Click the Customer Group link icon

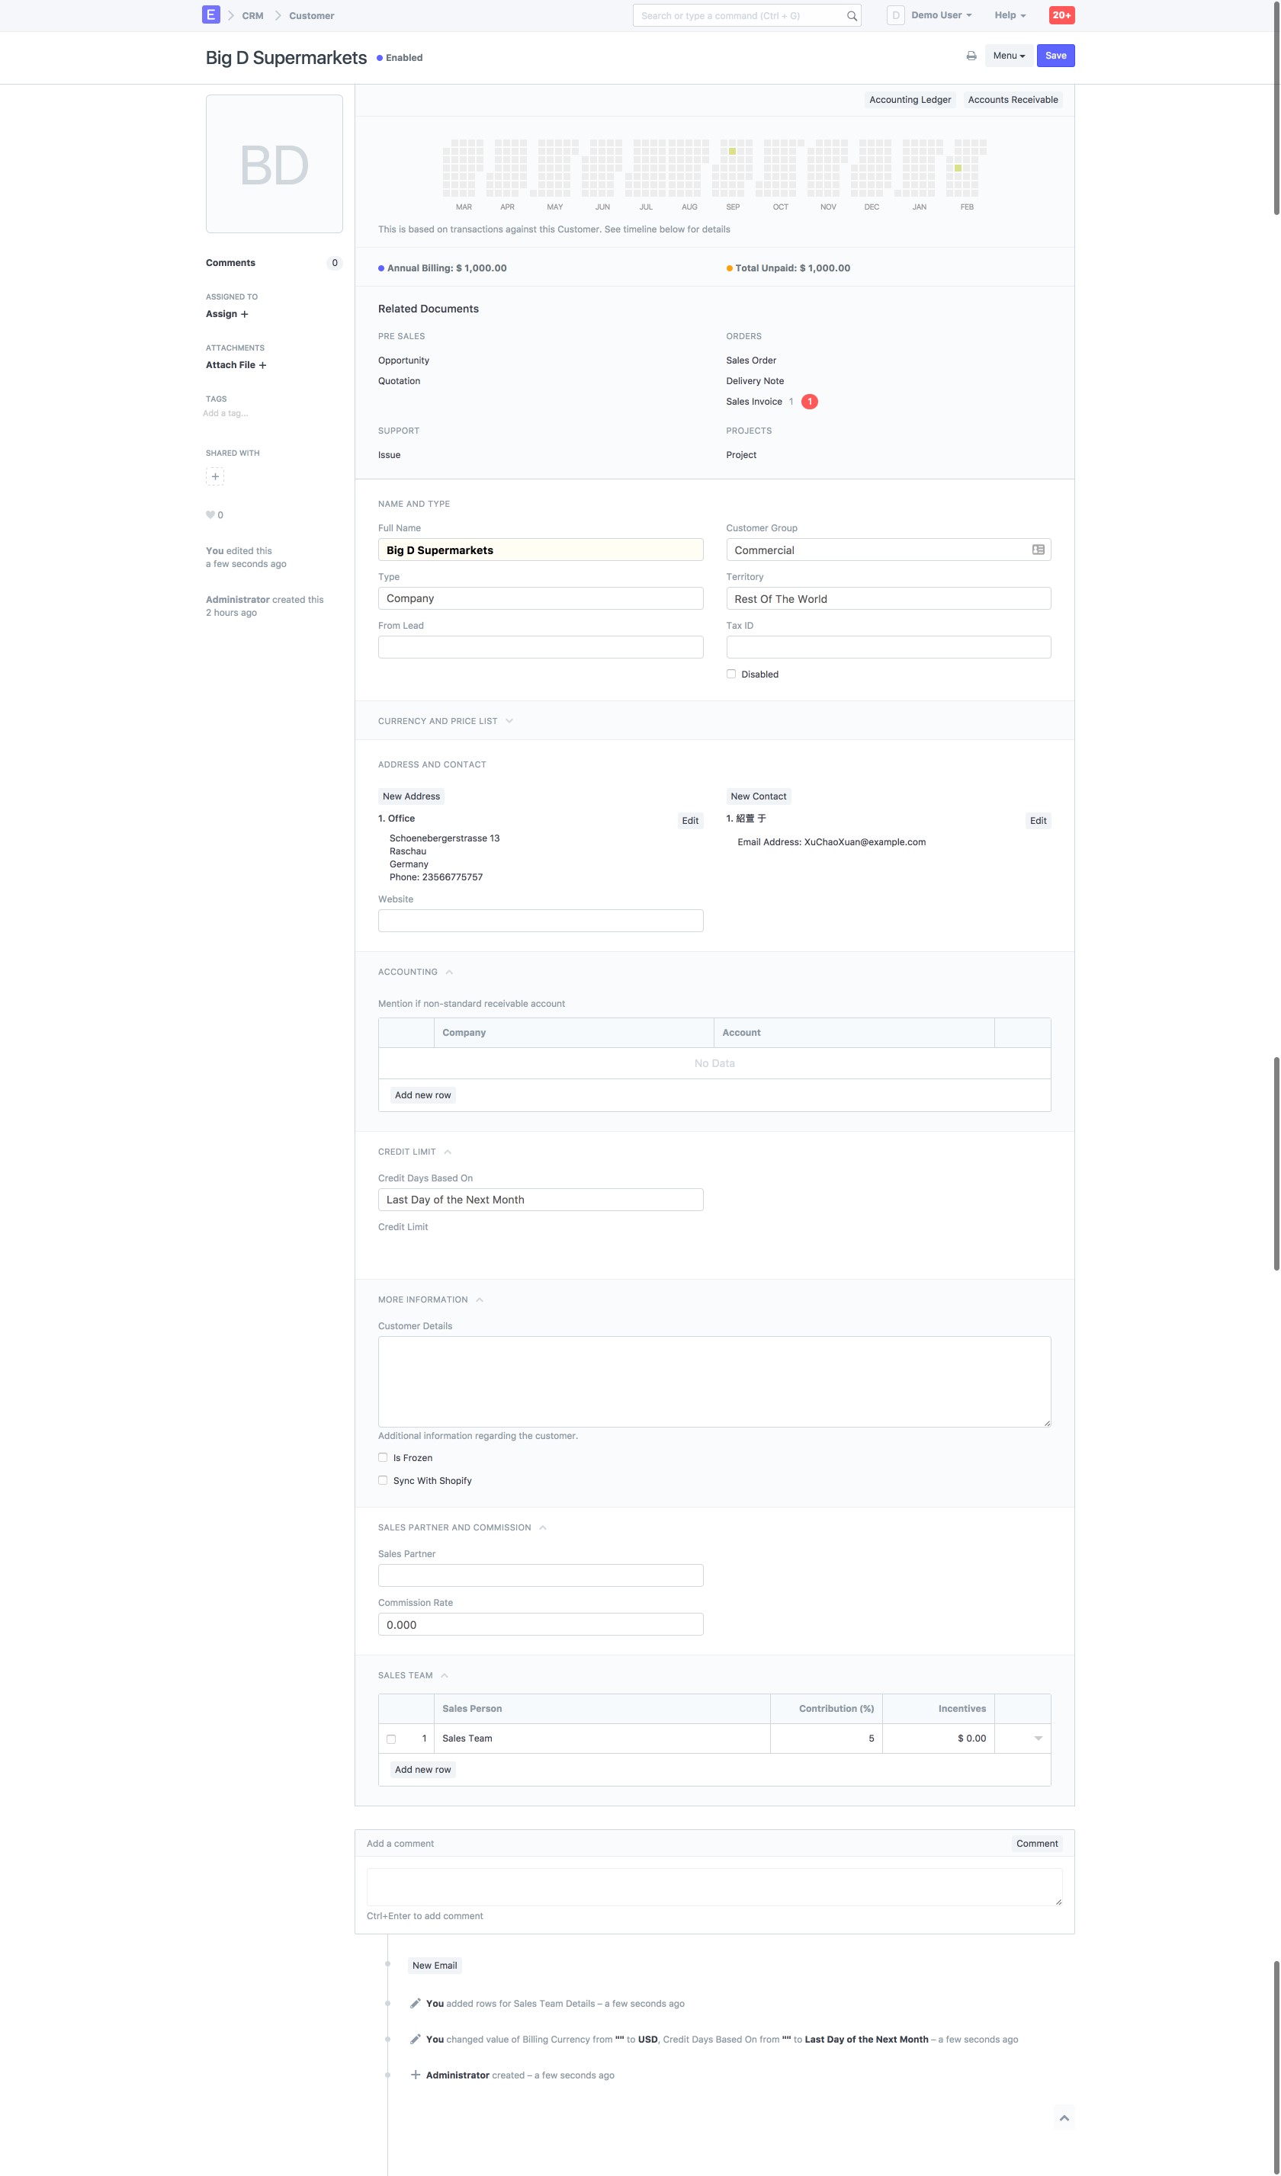click(1038, 550)
